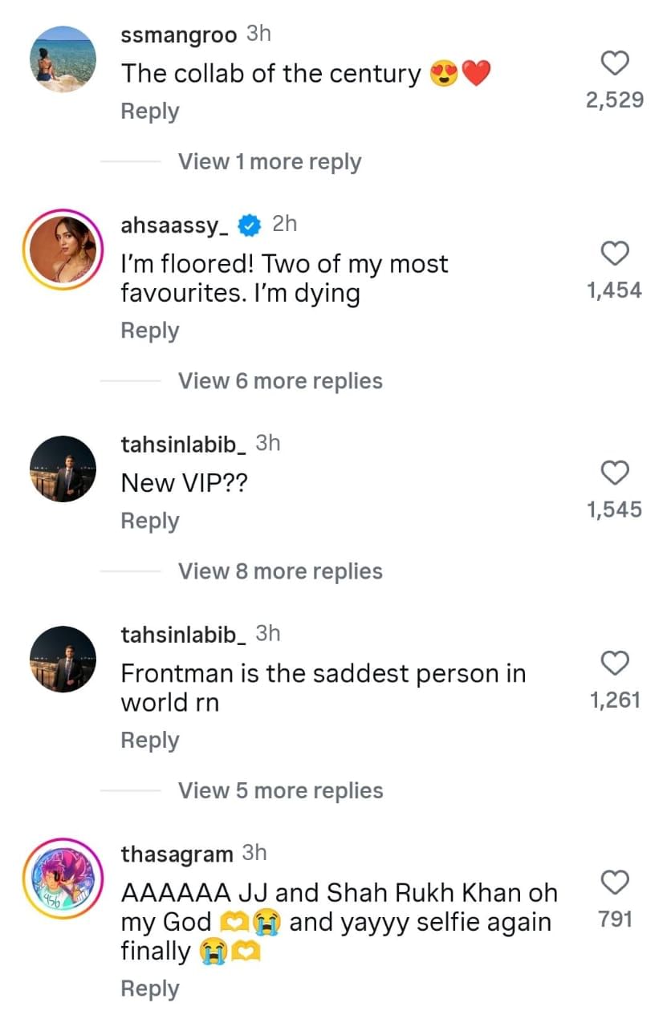Screen dimensions: 667x1027
Task: Like ahsaassy_'s "I'm floored" comment
Action: point(614,254)
